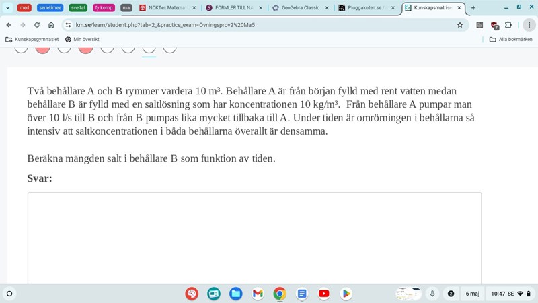The width and height of the screenshot is (538, 303).
Task: Open the Chrome three-dot menu
Action: tap(529, 25)
